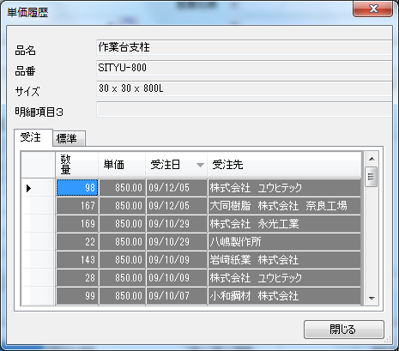Click the 単価 column header
Image resolution: width=399 pixels, height=351 pixels.
pos(122,165)
